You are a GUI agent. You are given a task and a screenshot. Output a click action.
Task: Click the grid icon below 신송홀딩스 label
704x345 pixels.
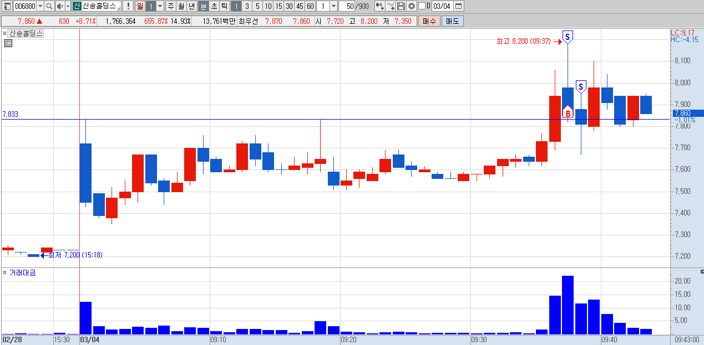[8, 43]
